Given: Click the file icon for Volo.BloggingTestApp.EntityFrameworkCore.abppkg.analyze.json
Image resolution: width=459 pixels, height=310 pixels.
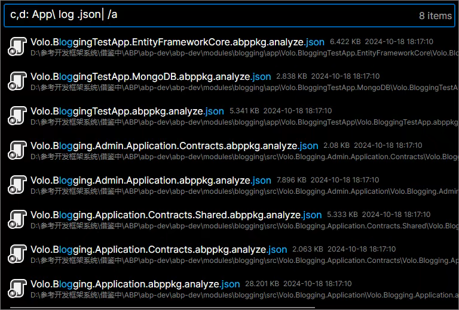Looking at the screenshot, I should click(17, 46).
